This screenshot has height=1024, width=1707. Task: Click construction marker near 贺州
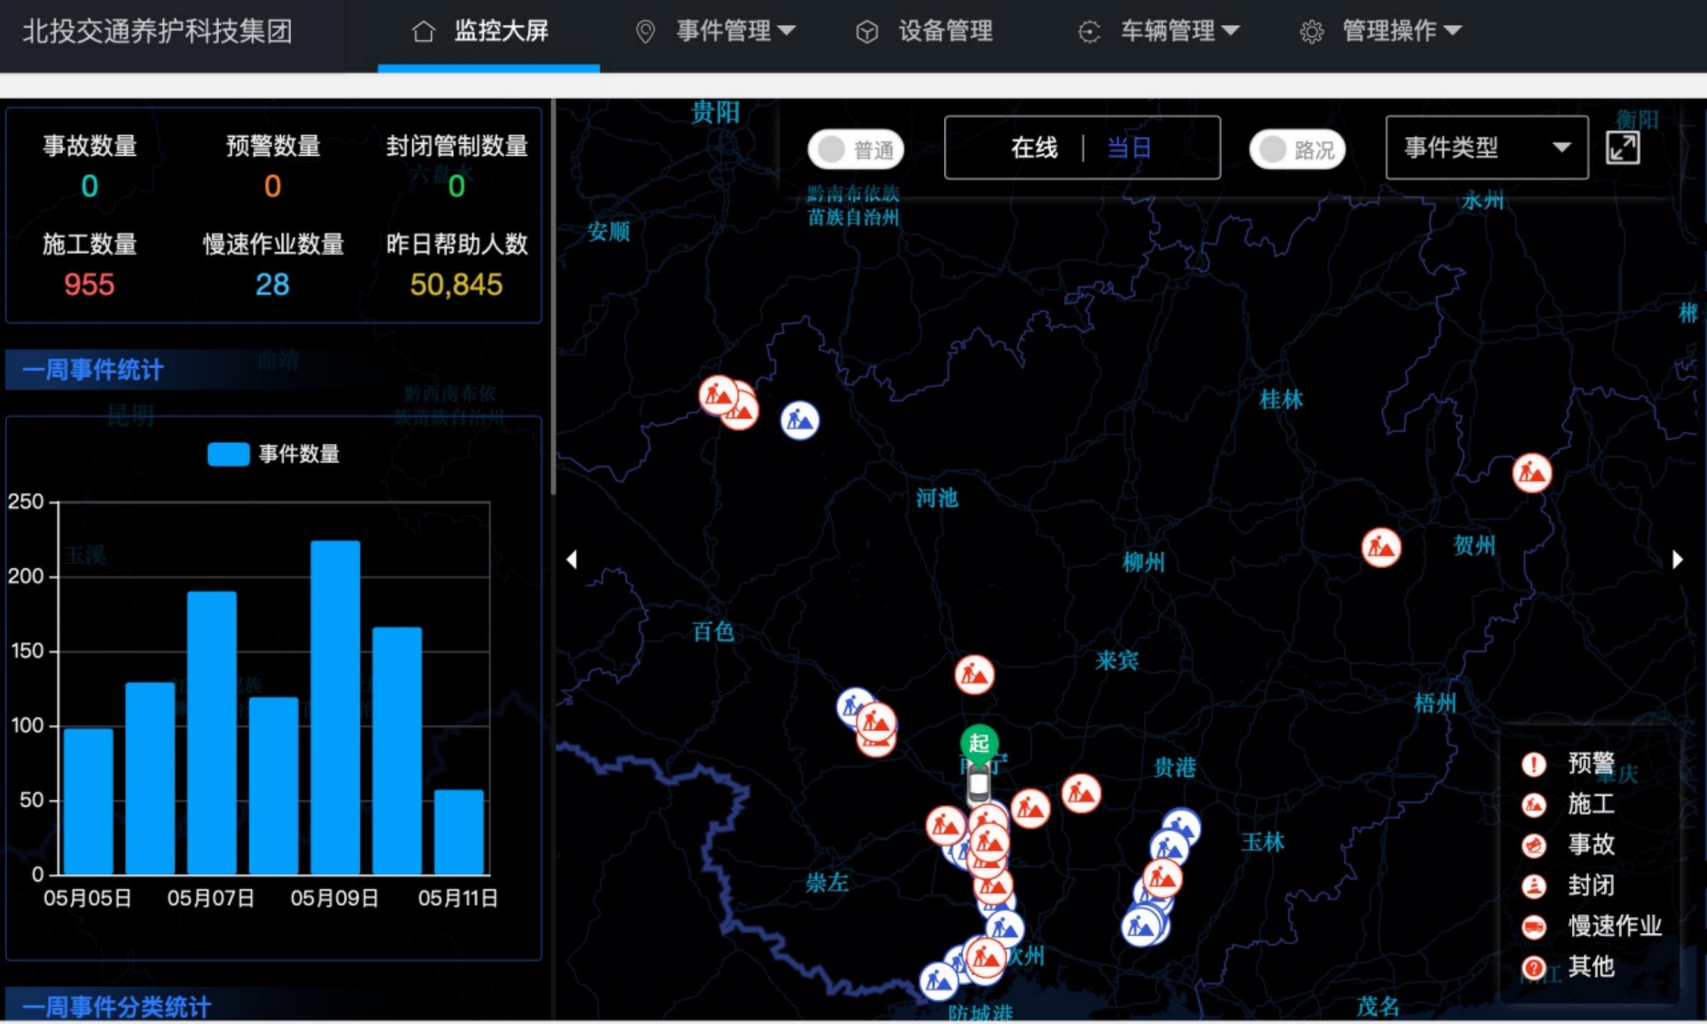click(x=1381, y=548)
